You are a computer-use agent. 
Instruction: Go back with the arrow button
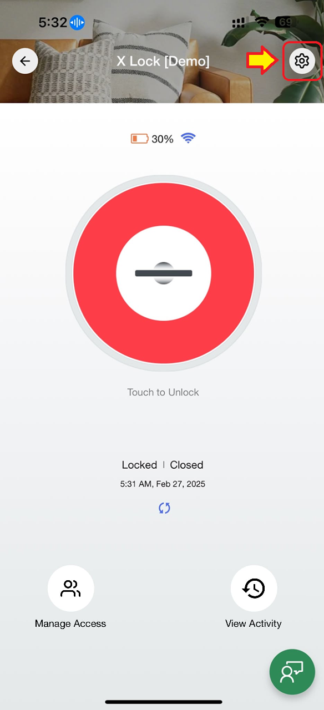click(x=25, y=60)
